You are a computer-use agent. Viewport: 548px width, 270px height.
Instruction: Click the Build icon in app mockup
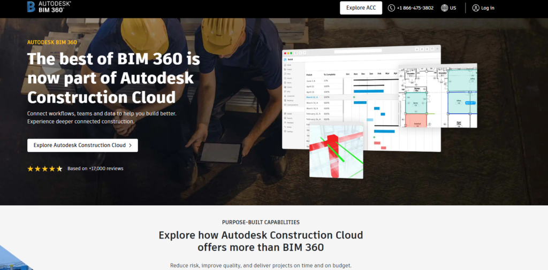coord(286,60)
